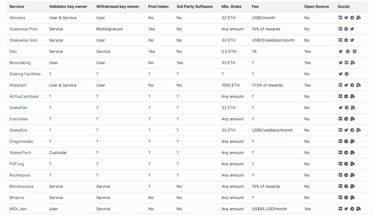Open the P2P.org link
374x215 pixels.
[x=17, y=164]
